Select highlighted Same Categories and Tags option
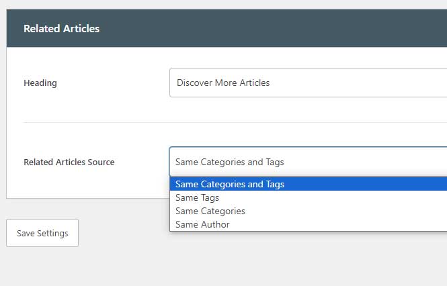The width and height of the screenshot is (447, 286). (x=309, y=184)
